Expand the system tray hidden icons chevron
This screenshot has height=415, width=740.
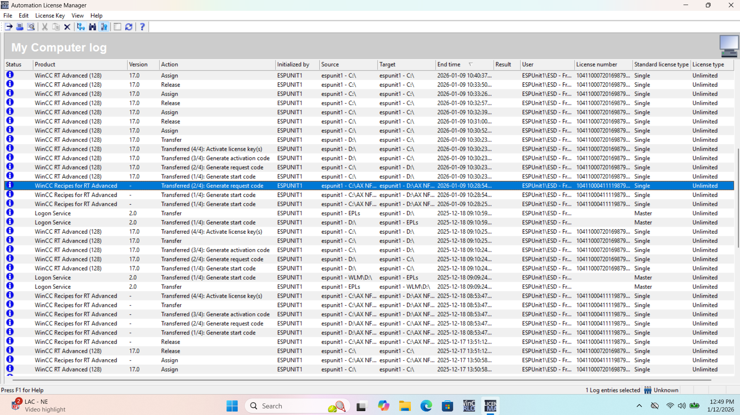point(639,406)
